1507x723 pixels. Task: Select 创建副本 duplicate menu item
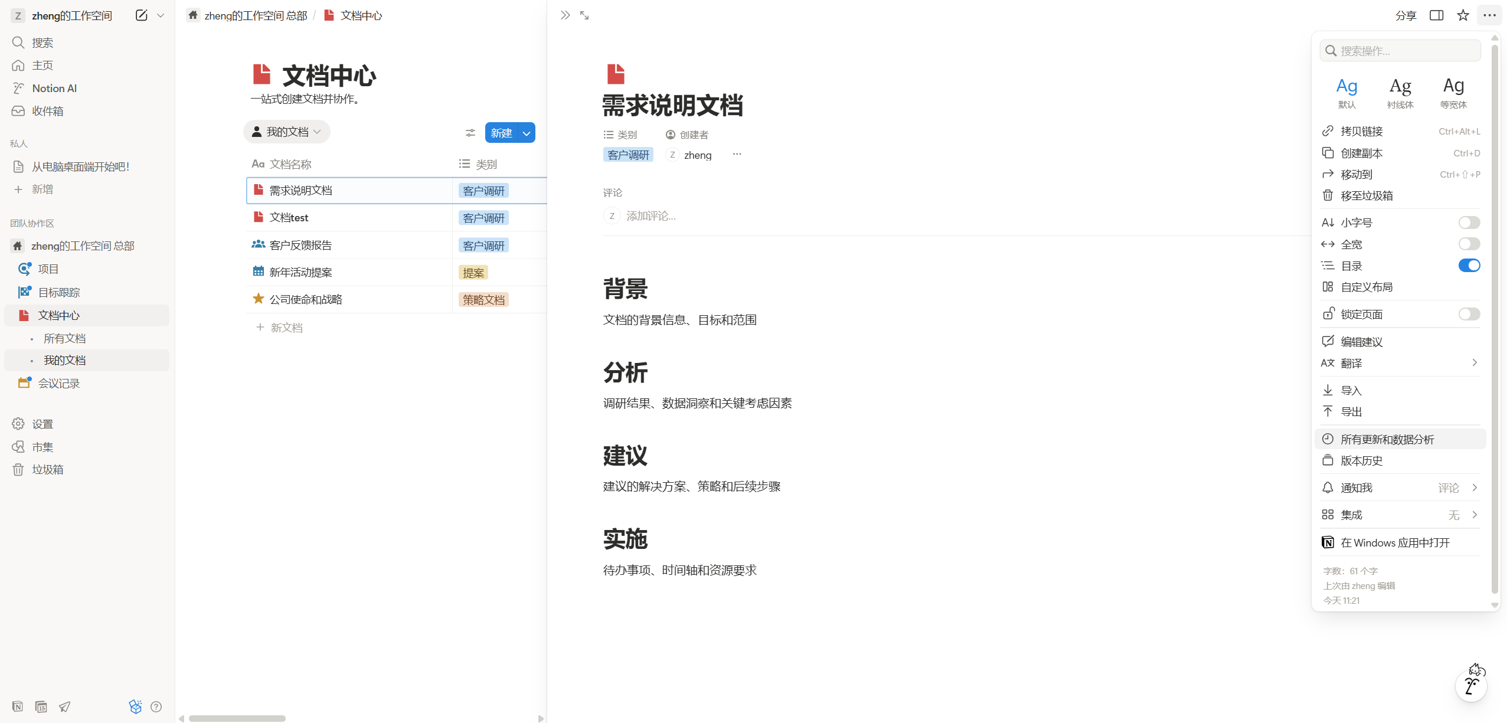coord(1361,153)
